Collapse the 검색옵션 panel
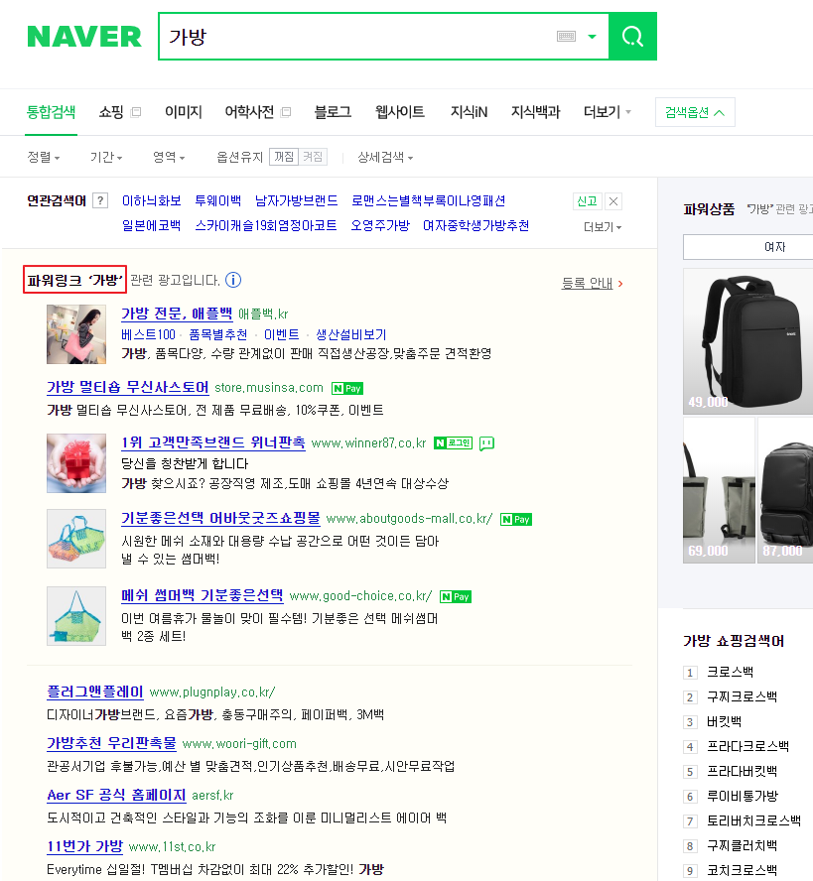The width and height of the screenshot is (813, 881). [695, 112]
